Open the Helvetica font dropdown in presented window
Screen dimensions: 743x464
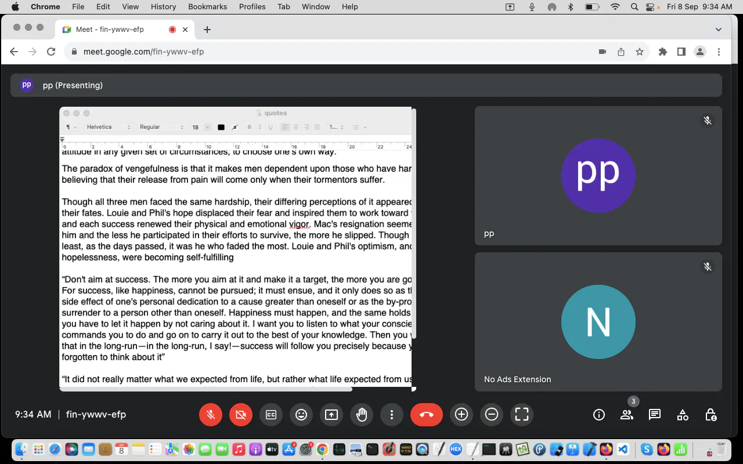point(109,127)
